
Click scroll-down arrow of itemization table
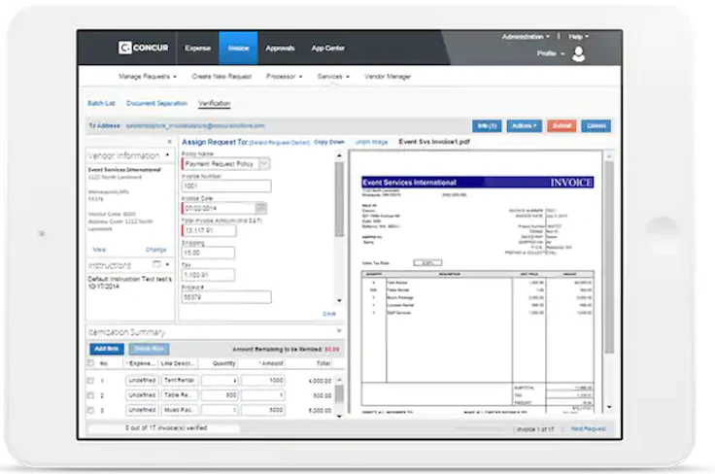339,416
